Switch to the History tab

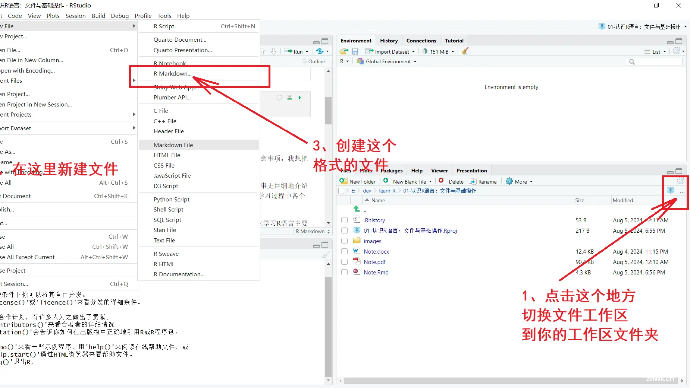tap(389, 41)
